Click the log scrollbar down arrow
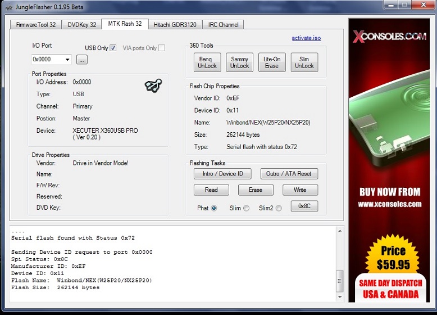 [340, 297]
